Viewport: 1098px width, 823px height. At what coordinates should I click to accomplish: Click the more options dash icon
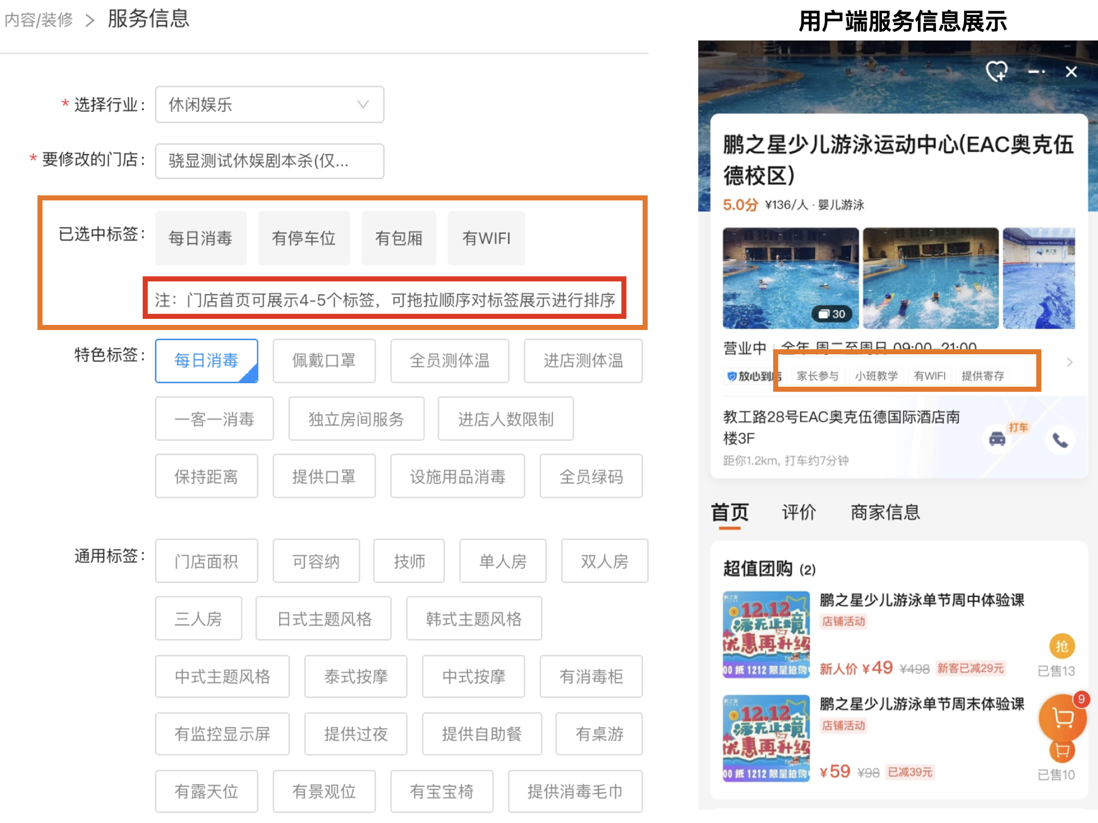click(x=1036, y=72)
